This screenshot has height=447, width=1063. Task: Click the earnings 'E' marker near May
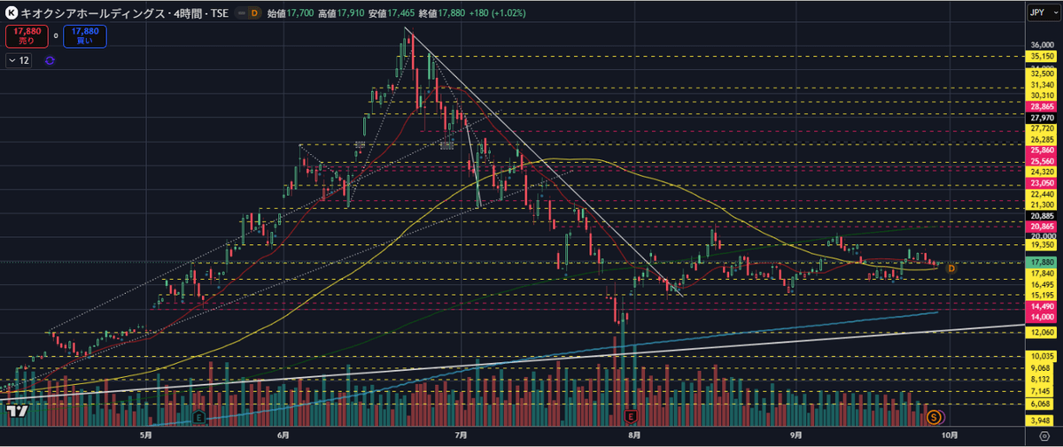[199, 416]
